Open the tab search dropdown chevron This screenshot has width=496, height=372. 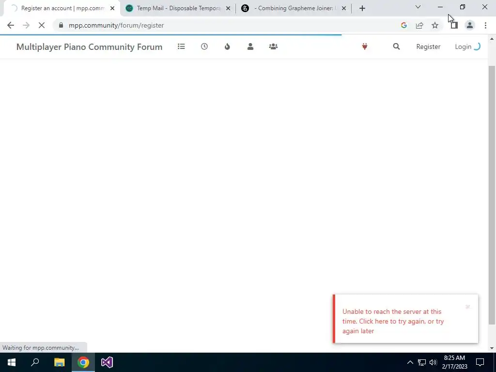tap(418, 7)
